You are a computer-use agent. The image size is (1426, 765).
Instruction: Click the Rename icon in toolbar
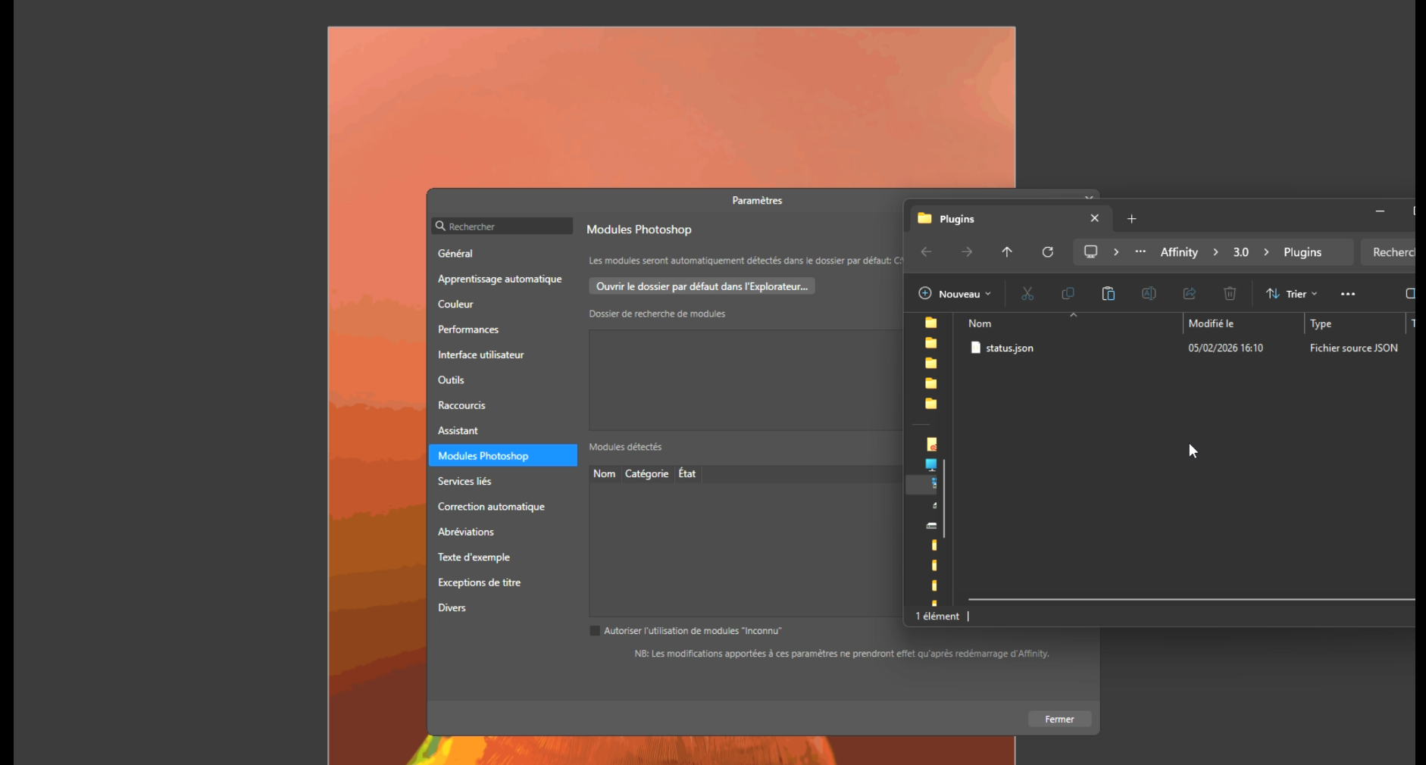(x=1149, y=294)
